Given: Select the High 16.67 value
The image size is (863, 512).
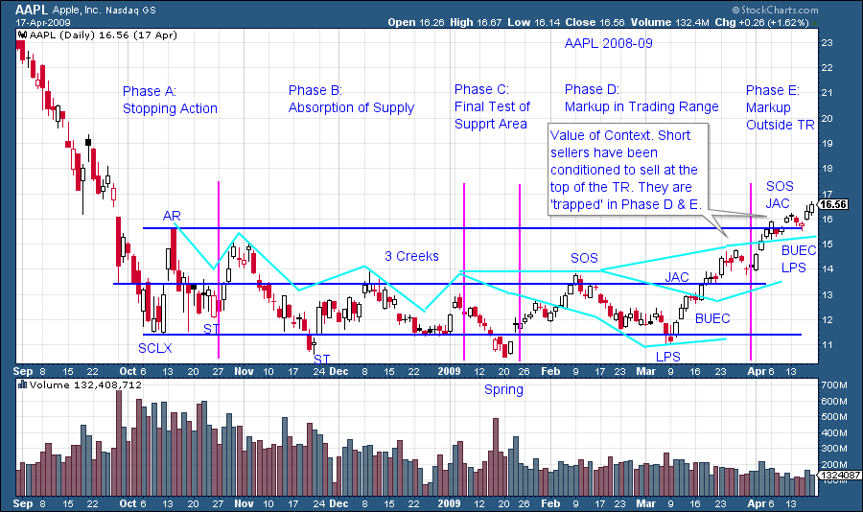Looking at the screenshot, I should point(476,23).
